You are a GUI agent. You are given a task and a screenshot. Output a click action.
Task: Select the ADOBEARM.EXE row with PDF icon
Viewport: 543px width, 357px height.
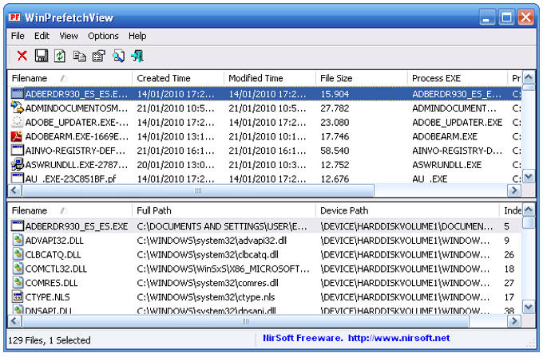point(265,136)
